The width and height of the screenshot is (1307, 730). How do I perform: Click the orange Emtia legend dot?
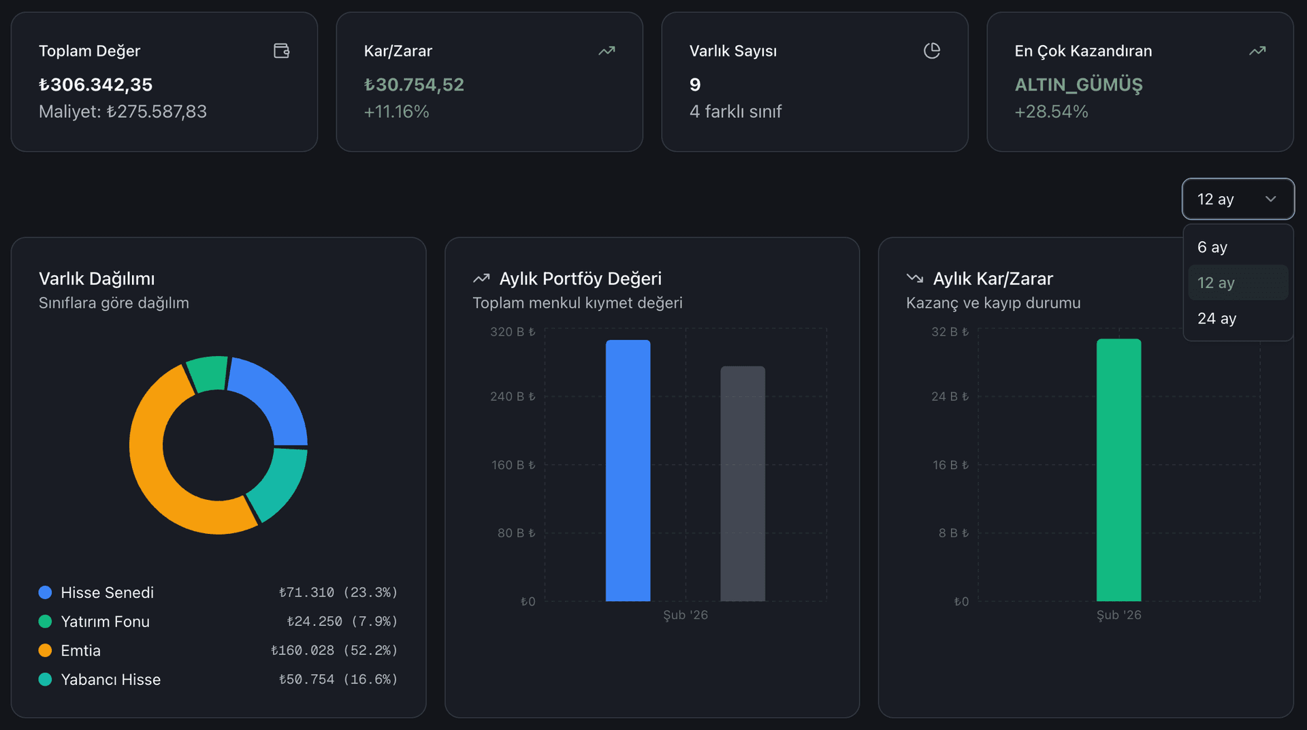tap(46, 650)
